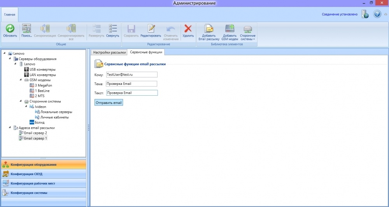Open Конфигурация рабочих мест section
The width and height of the screenshot is (389, 207).
pos(44,183)
